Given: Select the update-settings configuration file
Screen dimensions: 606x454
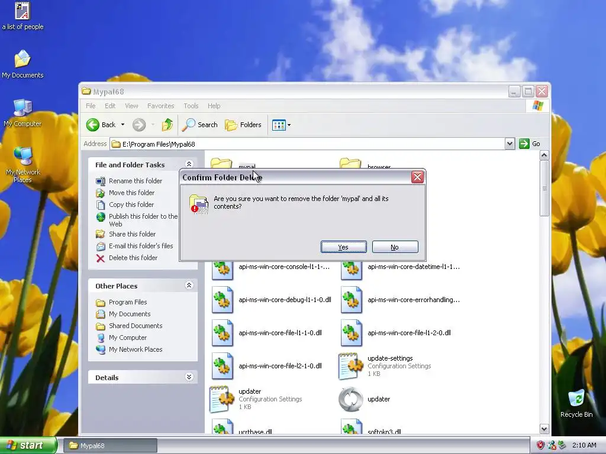Looking at the screenshot, I should tap(385, 366).
